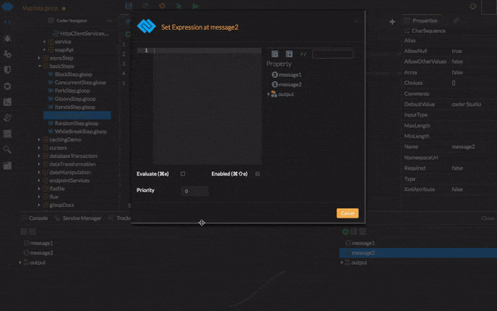The image size is (497, 311).
Task: Click the code brackets icon in sidebar
Action: coord(7,22)
